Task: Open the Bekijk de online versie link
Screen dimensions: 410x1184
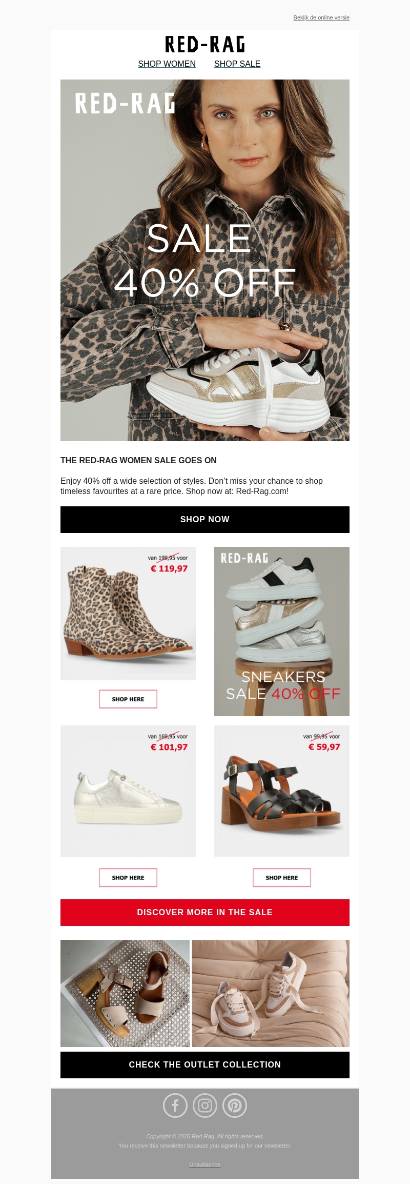Action: click(321, 17)
